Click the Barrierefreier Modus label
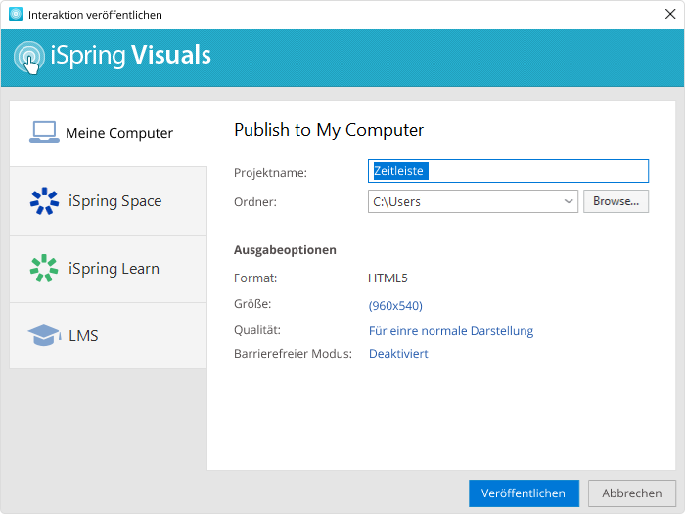This screenshot has height=514, width=685. coord(293,354)
